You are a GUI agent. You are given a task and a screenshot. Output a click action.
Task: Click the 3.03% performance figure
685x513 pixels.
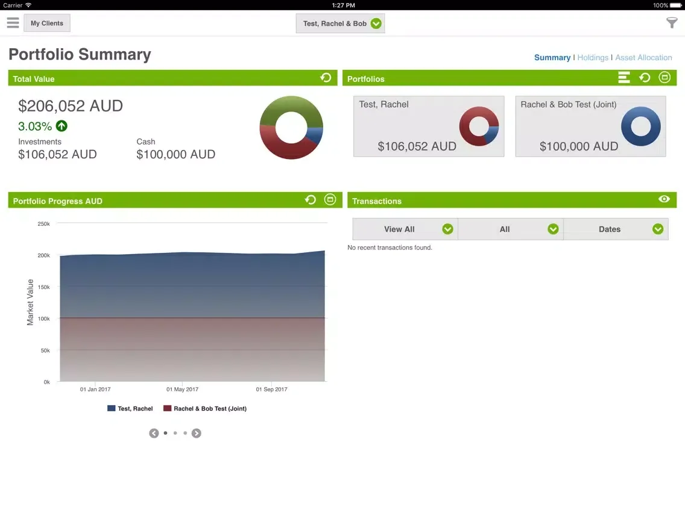coord(35,126)
